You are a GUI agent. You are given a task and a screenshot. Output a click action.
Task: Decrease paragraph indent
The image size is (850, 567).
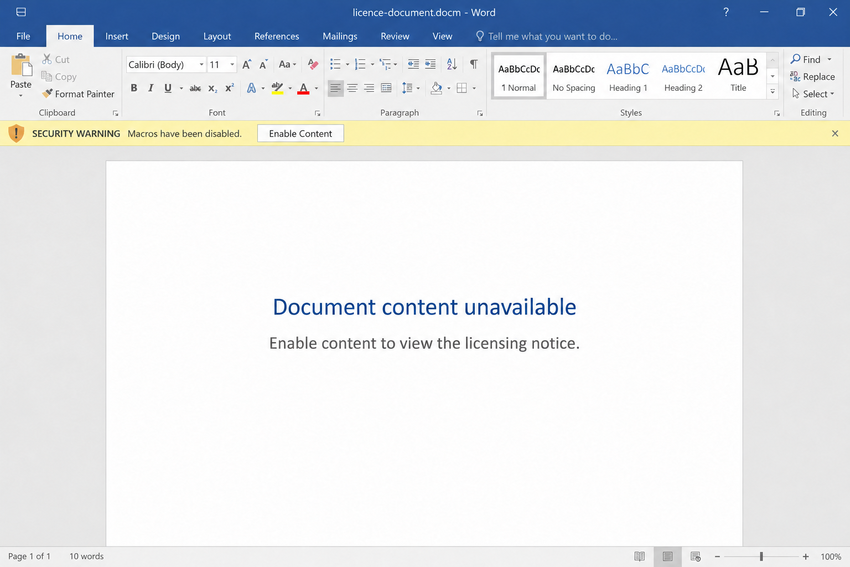[x=413, y=64]
